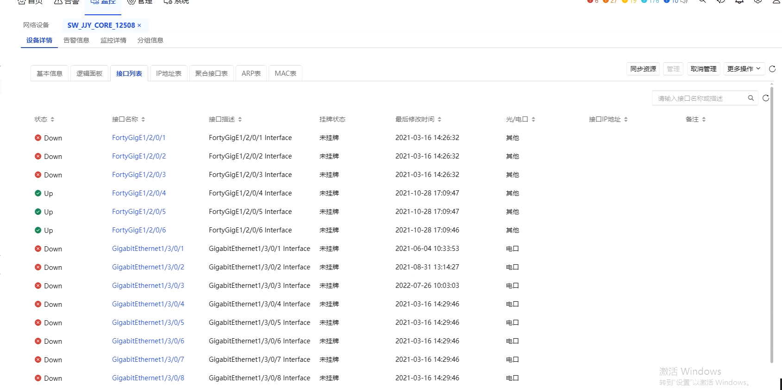Viewport: 782px width, 390px height.
Task: Close the SW_JJY_CORE_12508 tab
Action: [139, 25]
